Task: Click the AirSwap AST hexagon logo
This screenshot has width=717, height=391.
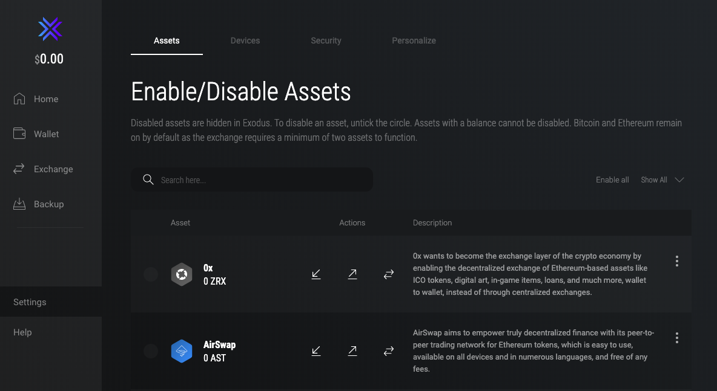Action: pyautogui.click(x=182, y=351)
